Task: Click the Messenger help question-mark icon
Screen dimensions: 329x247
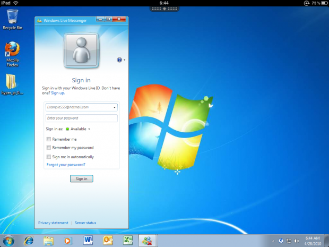Action: click(x=119, y=60)
